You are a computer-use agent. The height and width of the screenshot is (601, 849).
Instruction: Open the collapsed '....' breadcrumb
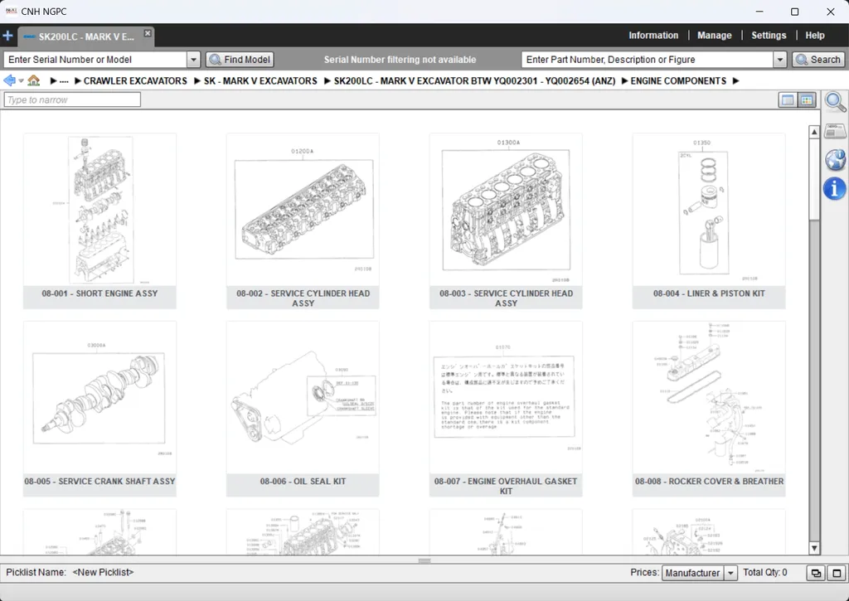click(64, 81)
